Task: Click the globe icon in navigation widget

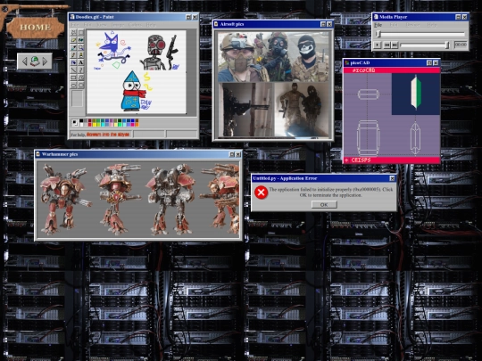Action: [x=35, y=62]
